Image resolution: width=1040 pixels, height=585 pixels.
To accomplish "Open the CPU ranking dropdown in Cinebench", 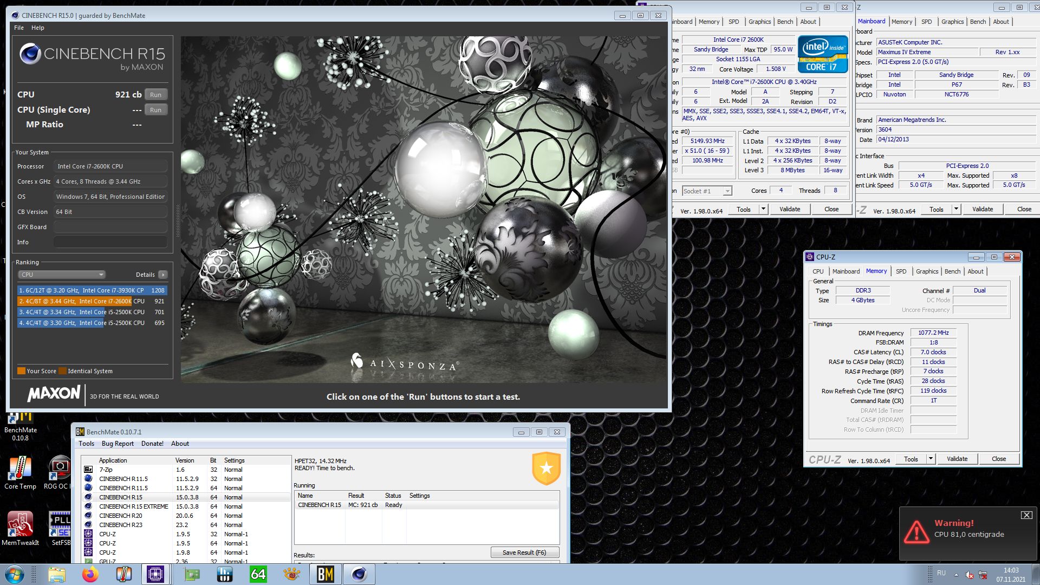I will [x=62, y=275].
